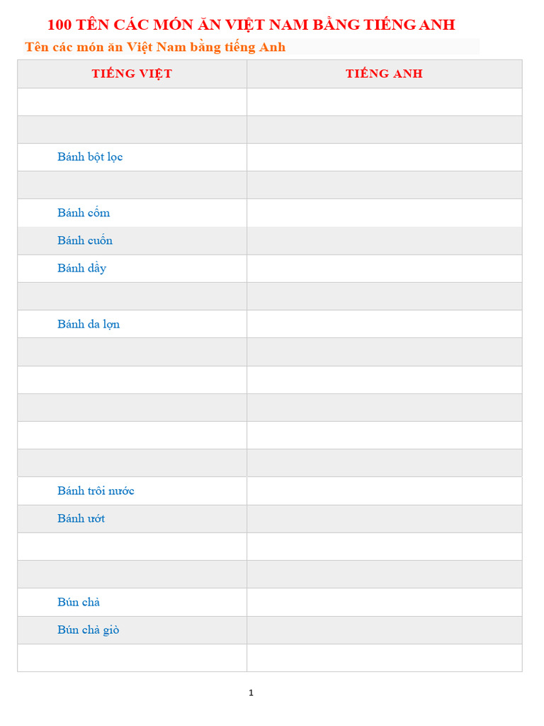Click the Bánh ướt text
The width and height of the screenshot is (544, 726).
pyautogui.click(x=81, y=518)
